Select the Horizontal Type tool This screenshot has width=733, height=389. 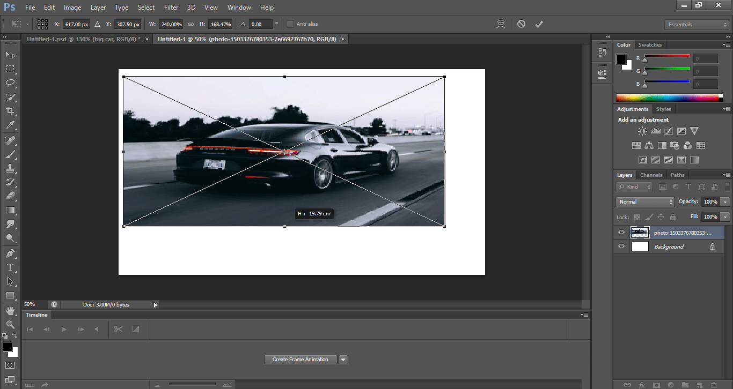[10, 267]
